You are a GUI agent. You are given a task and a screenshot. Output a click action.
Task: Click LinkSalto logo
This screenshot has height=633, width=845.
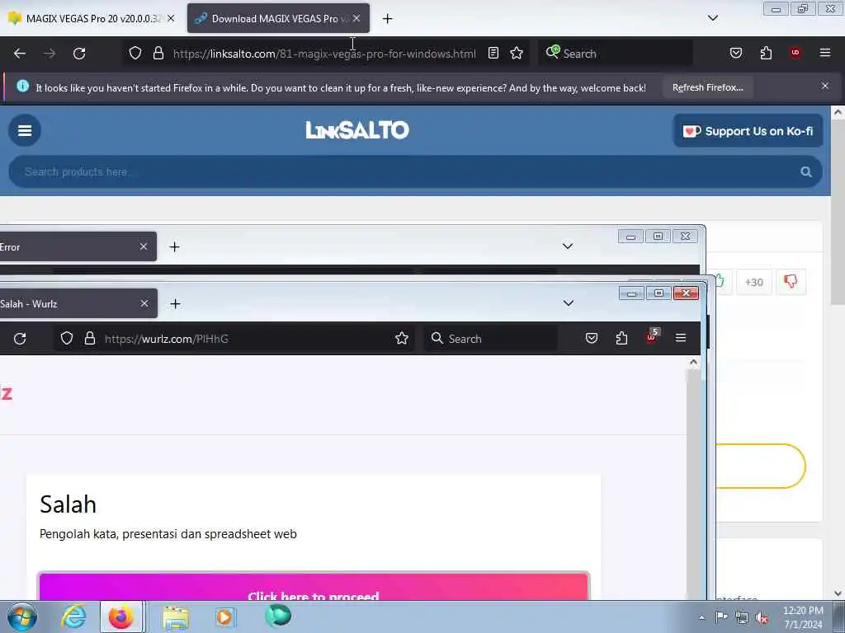[357, 129]
